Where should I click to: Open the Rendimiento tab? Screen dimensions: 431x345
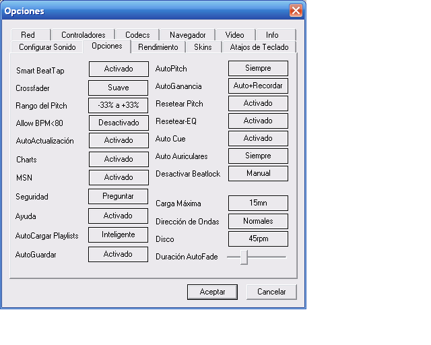(x=158, y=47)
